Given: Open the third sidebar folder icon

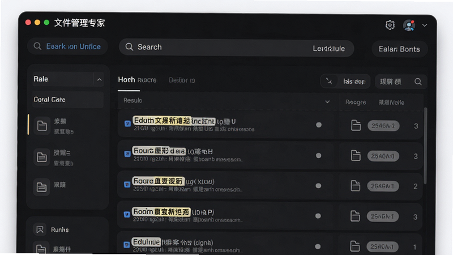Looking at the screenshot, I should (x=41, y=187).
